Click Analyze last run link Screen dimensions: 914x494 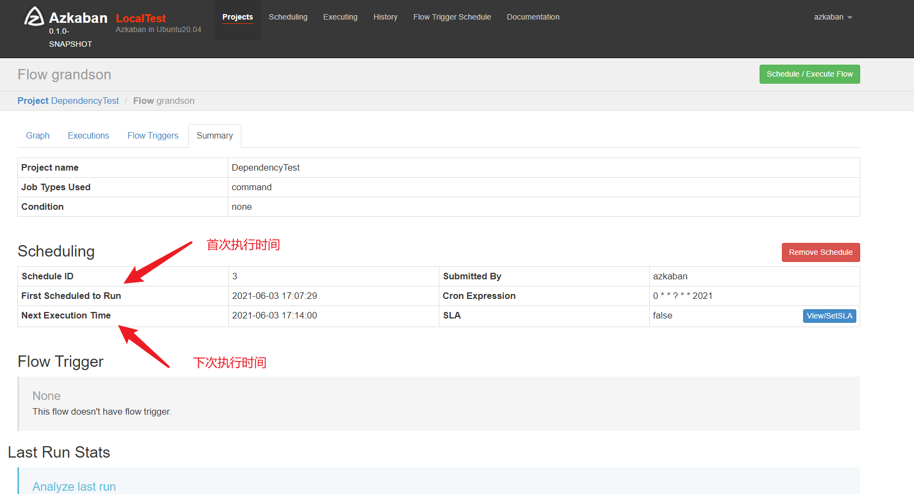tap(74, 486)
